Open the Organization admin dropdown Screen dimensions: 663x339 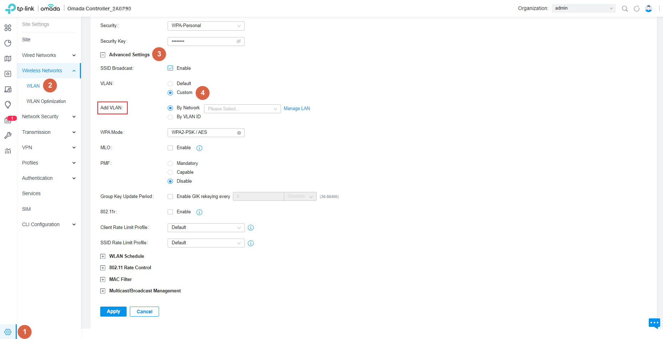click(584, 8)
